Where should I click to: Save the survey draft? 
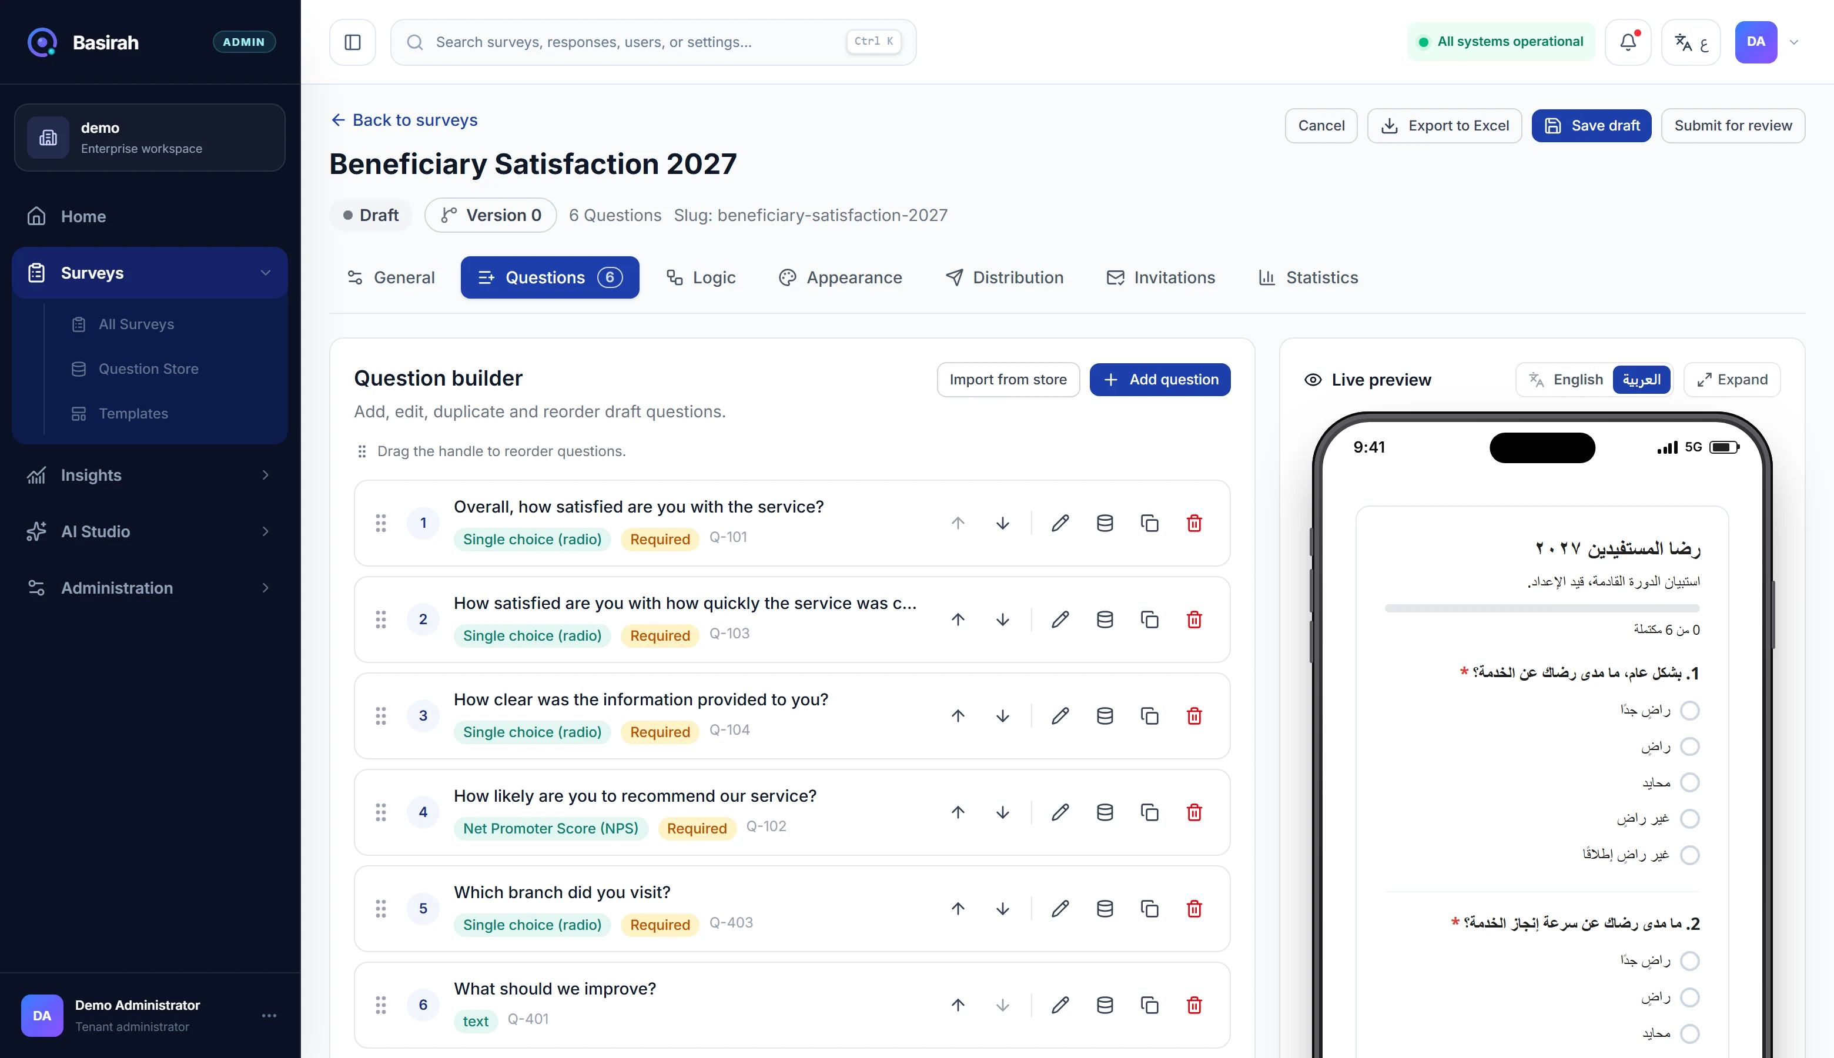point(1591,126)
